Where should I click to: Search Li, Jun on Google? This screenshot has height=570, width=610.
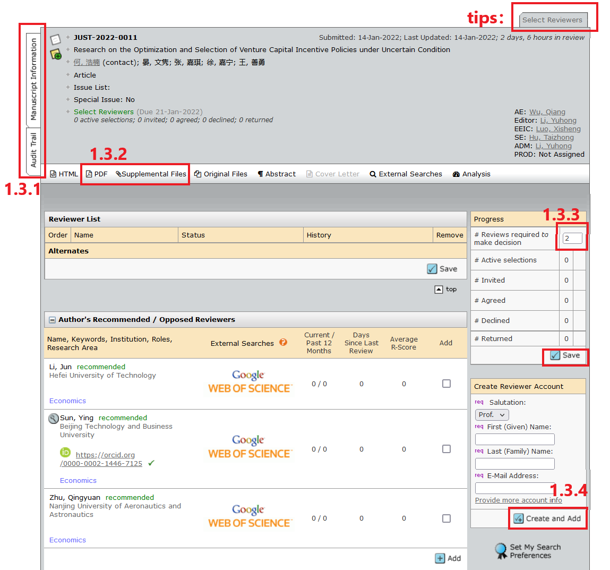click(x=248, y=375)
